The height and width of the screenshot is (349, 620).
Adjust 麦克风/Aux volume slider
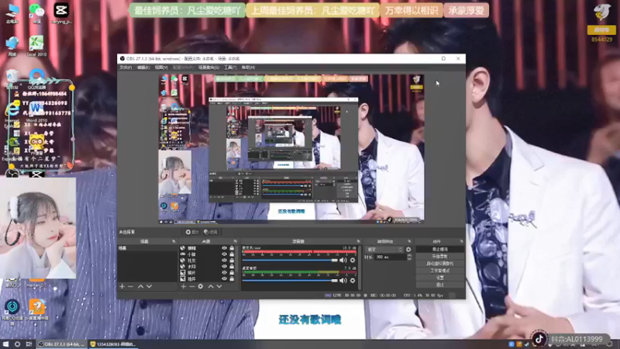point(290,261)
